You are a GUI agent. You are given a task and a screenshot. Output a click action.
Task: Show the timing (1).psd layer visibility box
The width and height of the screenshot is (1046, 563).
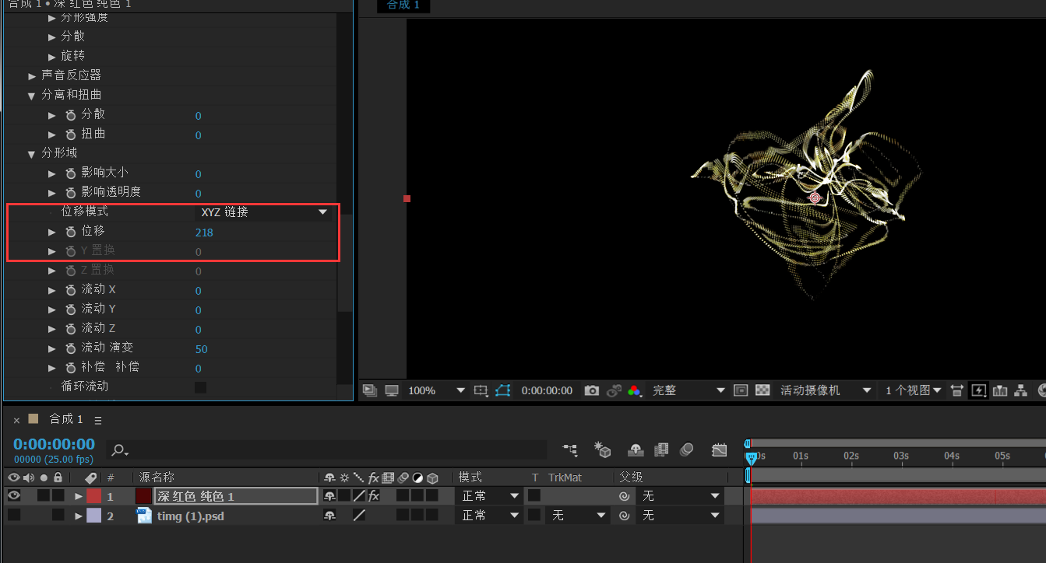(x=14, y=515)
